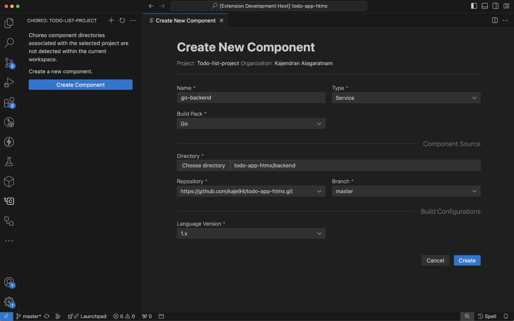Screen dimensions: 514x321
Task: Open the Accounts menu
Action: tap(9, 282)
